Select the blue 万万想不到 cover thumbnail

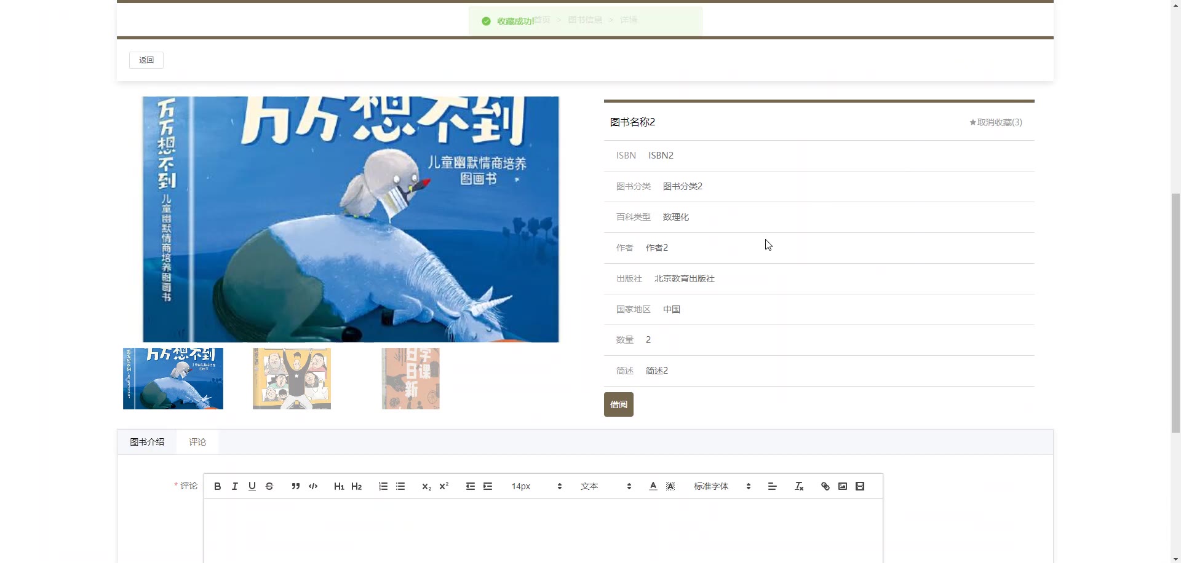[173, 379]
